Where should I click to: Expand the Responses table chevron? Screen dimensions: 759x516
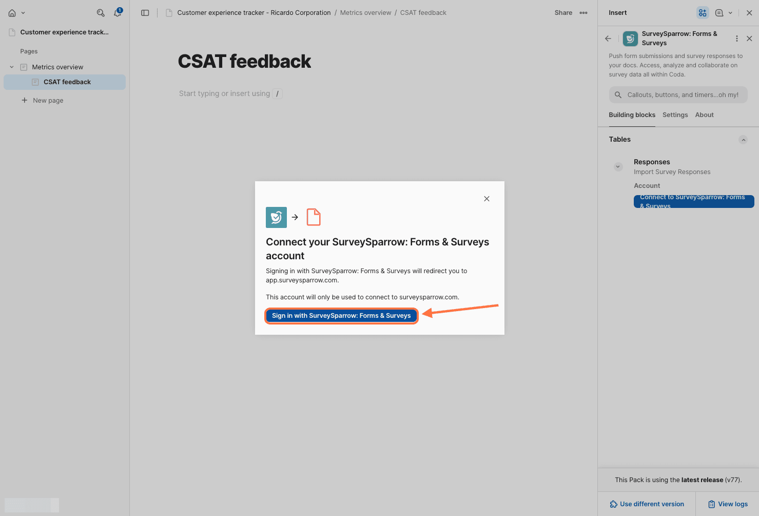tap(618, 167)
